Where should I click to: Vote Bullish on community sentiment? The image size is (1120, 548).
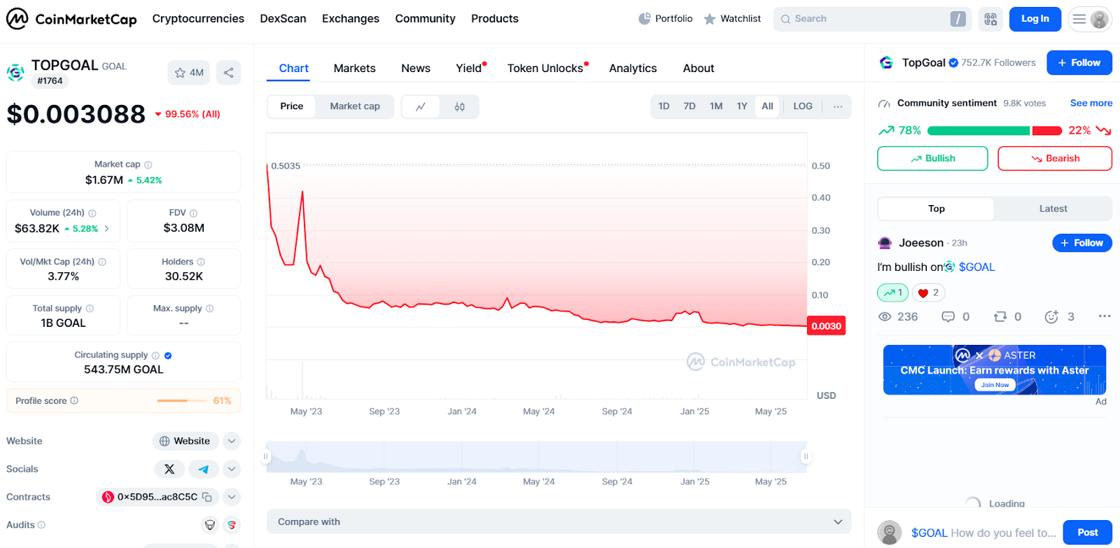click(x=932, y=158)
